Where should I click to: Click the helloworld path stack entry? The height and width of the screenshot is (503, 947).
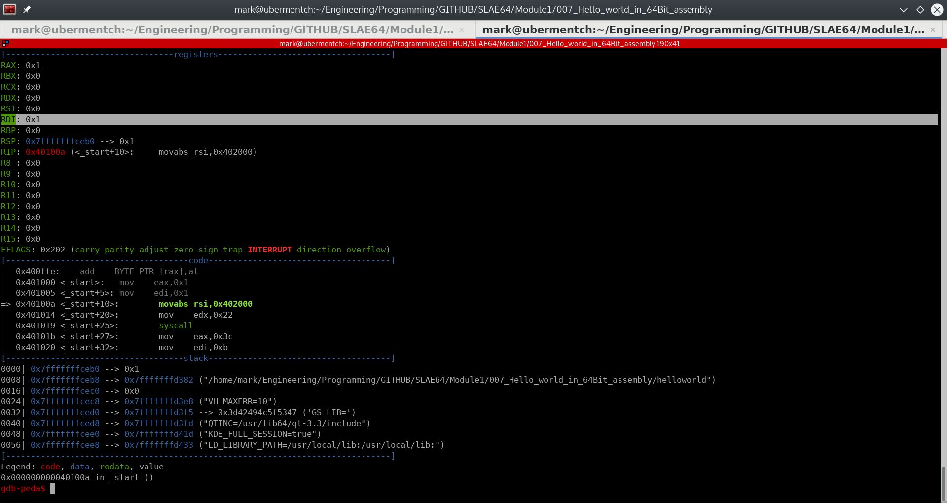click(x=359, y=380)
